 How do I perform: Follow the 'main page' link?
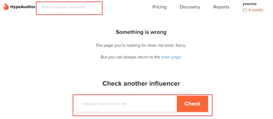tap(171, 57)
